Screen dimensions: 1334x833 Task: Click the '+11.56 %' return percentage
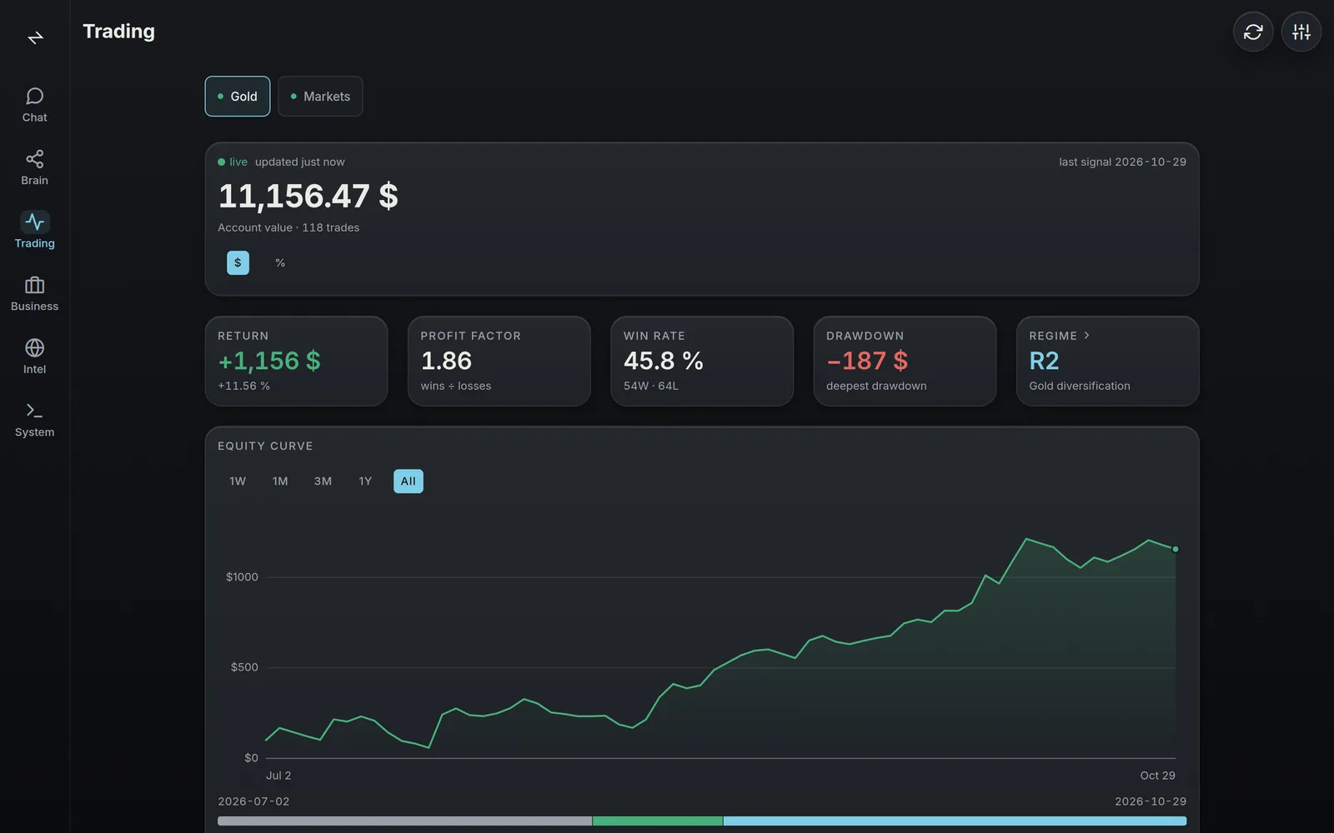243,386
